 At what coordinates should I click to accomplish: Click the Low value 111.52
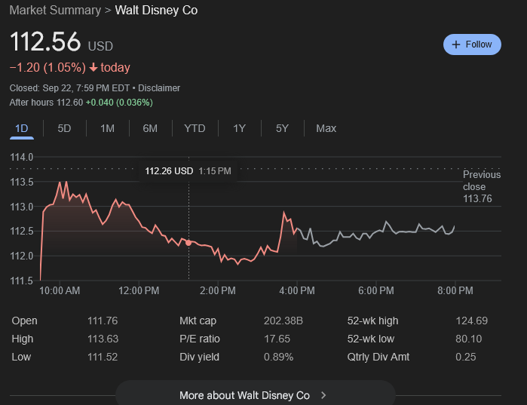point(103,357)
